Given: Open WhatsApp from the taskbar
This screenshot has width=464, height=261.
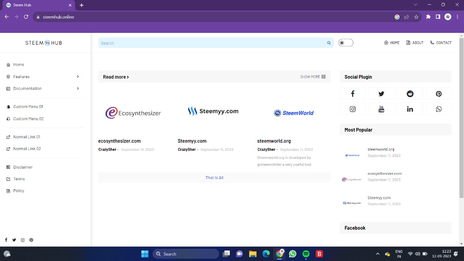Looking at the screenshot, I should [293, 254].
